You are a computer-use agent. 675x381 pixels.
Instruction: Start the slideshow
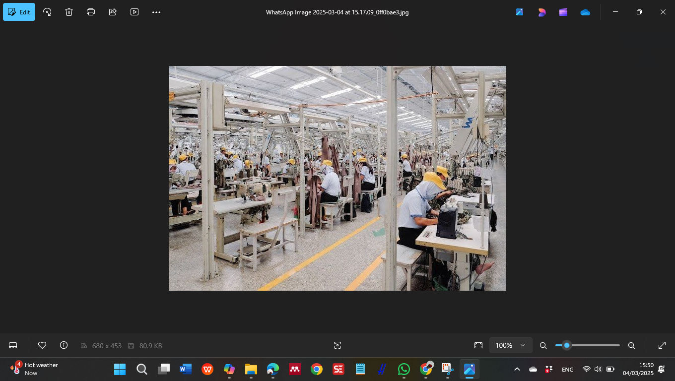tap(135, 12)
